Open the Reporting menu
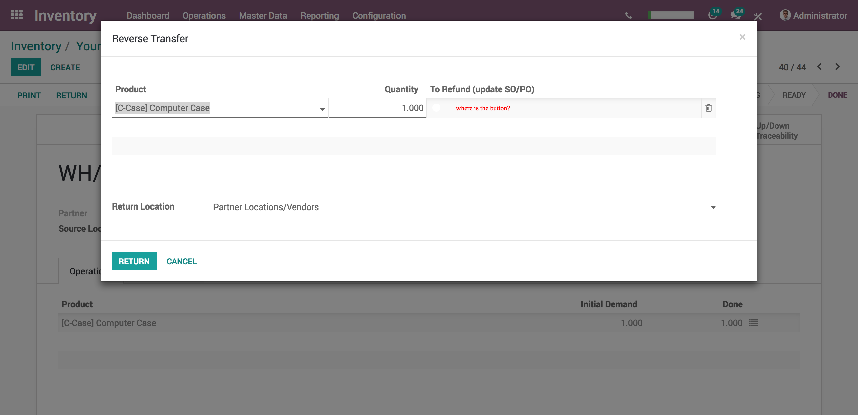The width and height of the screenshot is (858, 415). [x=319, y=15]
